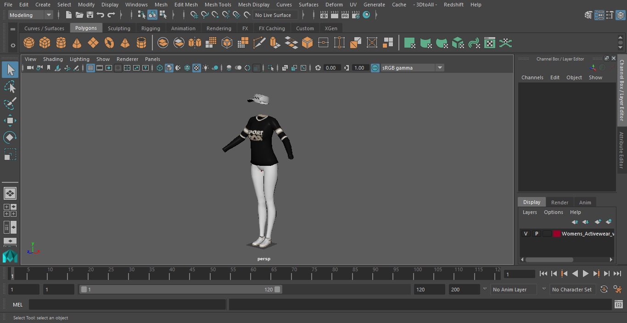This screenshot has height=323, width=627.
Task: Select the Move tool in toolbox
Action: 10,120
